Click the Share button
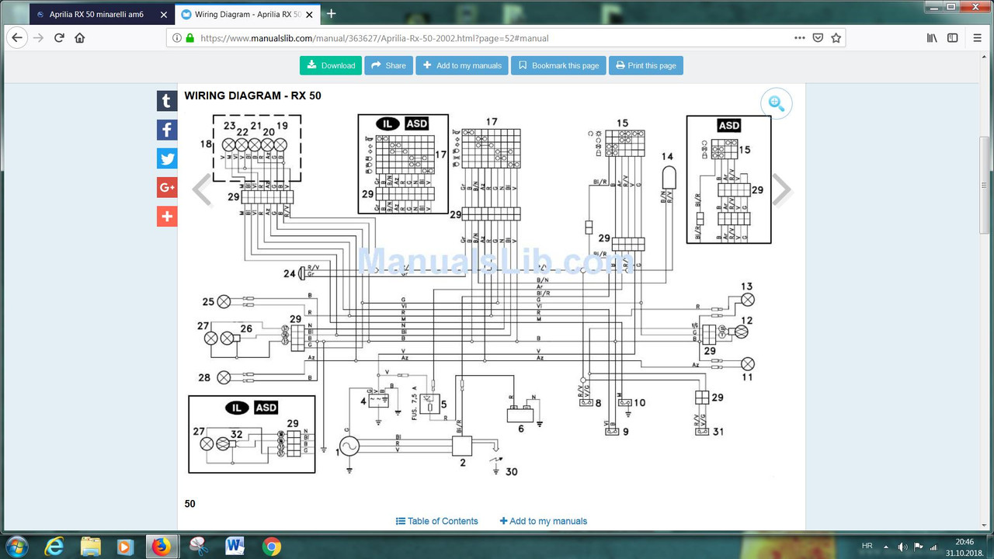 pos(388,65)
